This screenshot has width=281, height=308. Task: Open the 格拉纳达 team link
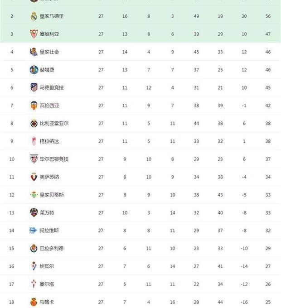[x=49, y=141]
